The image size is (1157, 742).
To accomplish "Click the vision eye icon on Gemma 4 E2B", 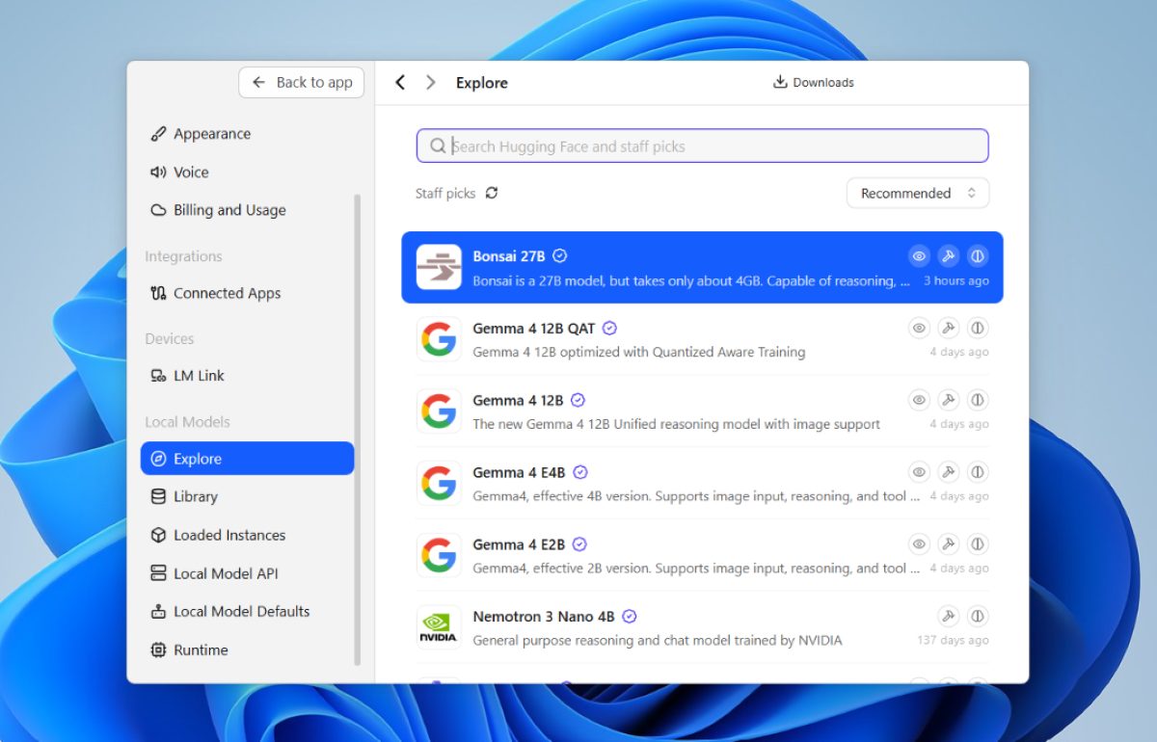I will point(920,544).
